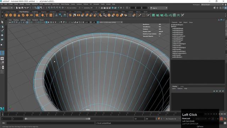Select the polyCylinder1 input node
The image size is (227, 128).
pos(177,57)
